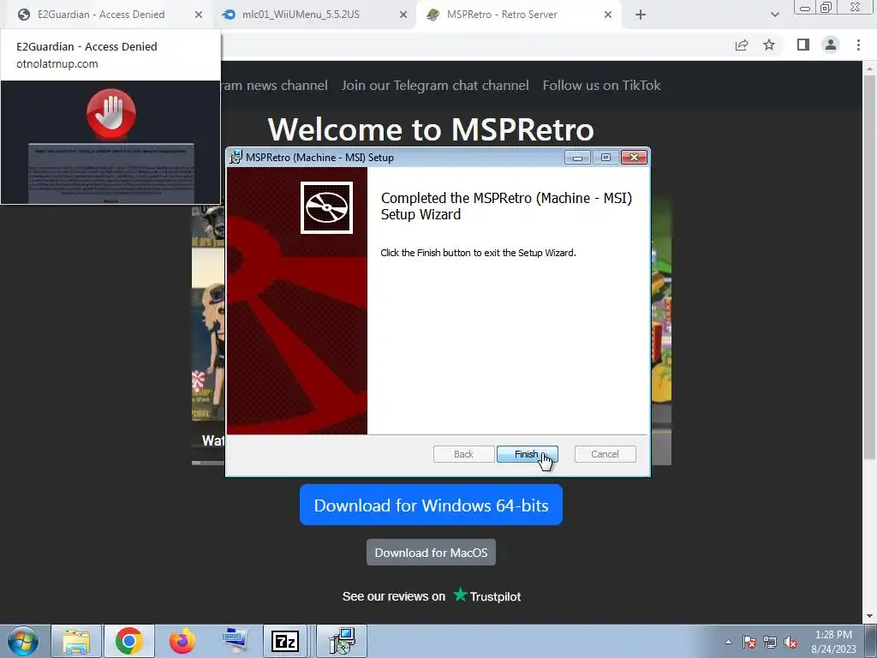
Task: Close the MSPRetro browser tab
Action: click(608, 15)
